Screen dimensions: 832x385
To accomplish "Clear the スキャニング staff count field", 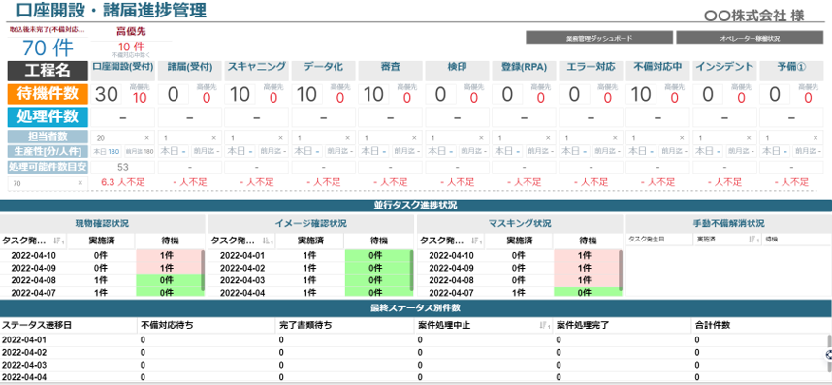I will 280,138.
